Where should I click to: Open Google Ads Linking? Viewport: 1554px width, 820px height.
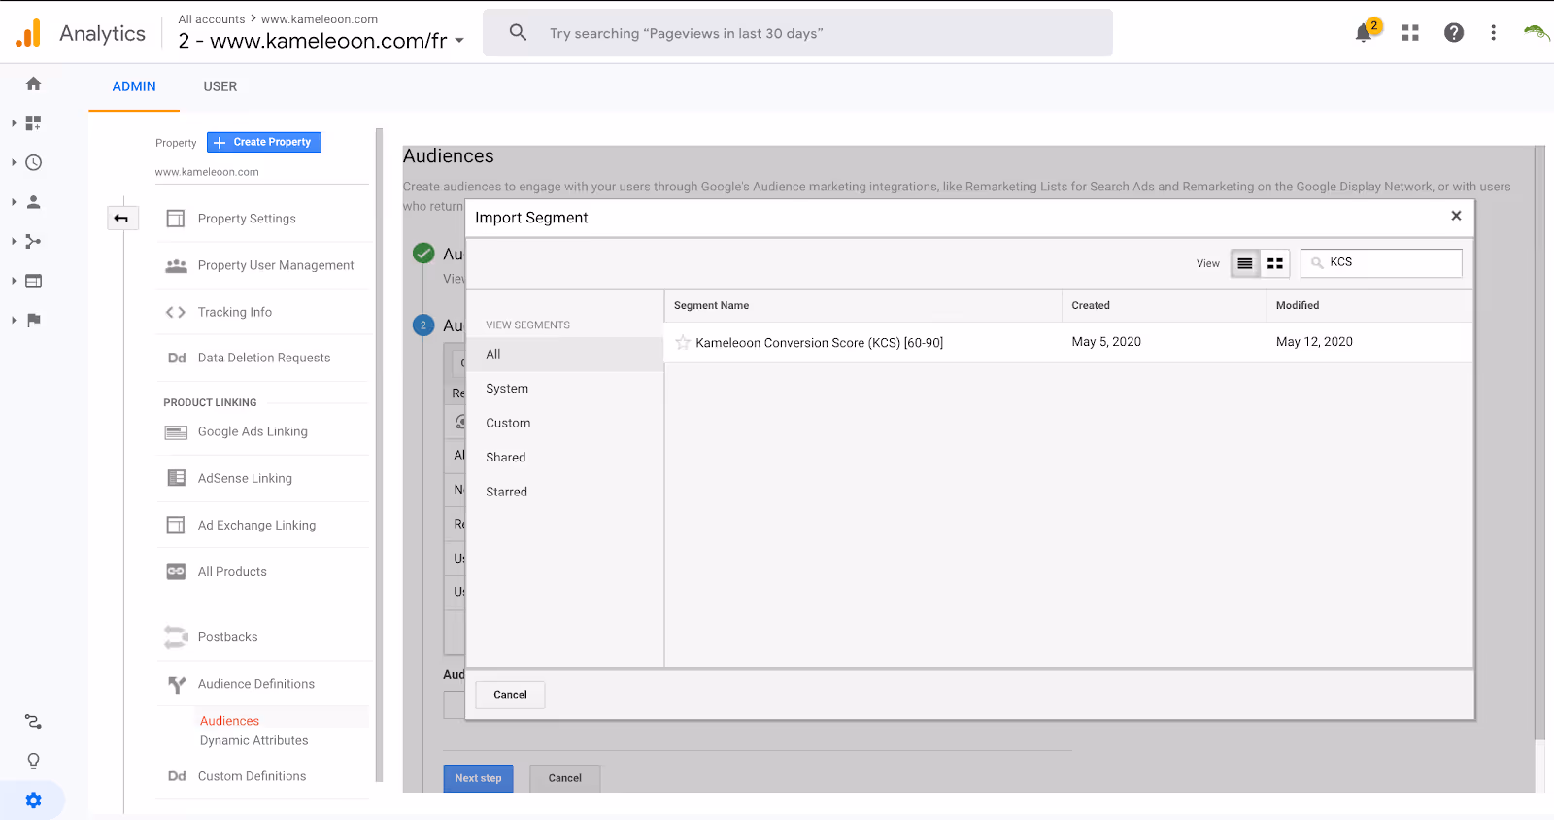click(253, 431)
